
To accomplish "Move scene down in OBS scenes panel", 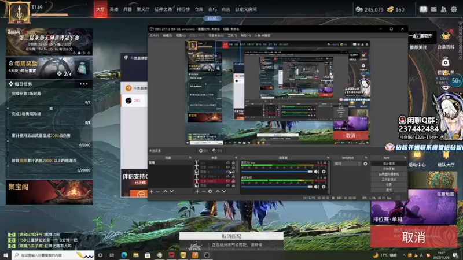I will click(x=171, y=191).
